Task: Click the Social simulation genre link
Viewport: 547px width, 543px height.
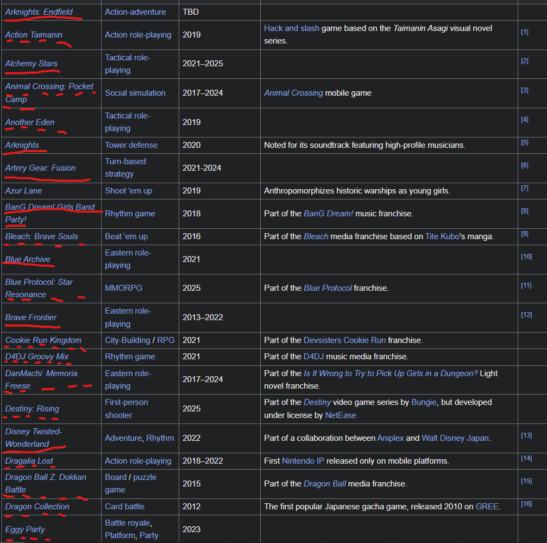Action: (135, 93)
